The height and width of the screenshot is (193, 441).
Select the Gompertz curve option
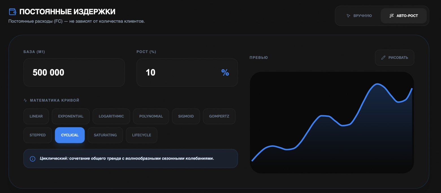coord(219,116)
